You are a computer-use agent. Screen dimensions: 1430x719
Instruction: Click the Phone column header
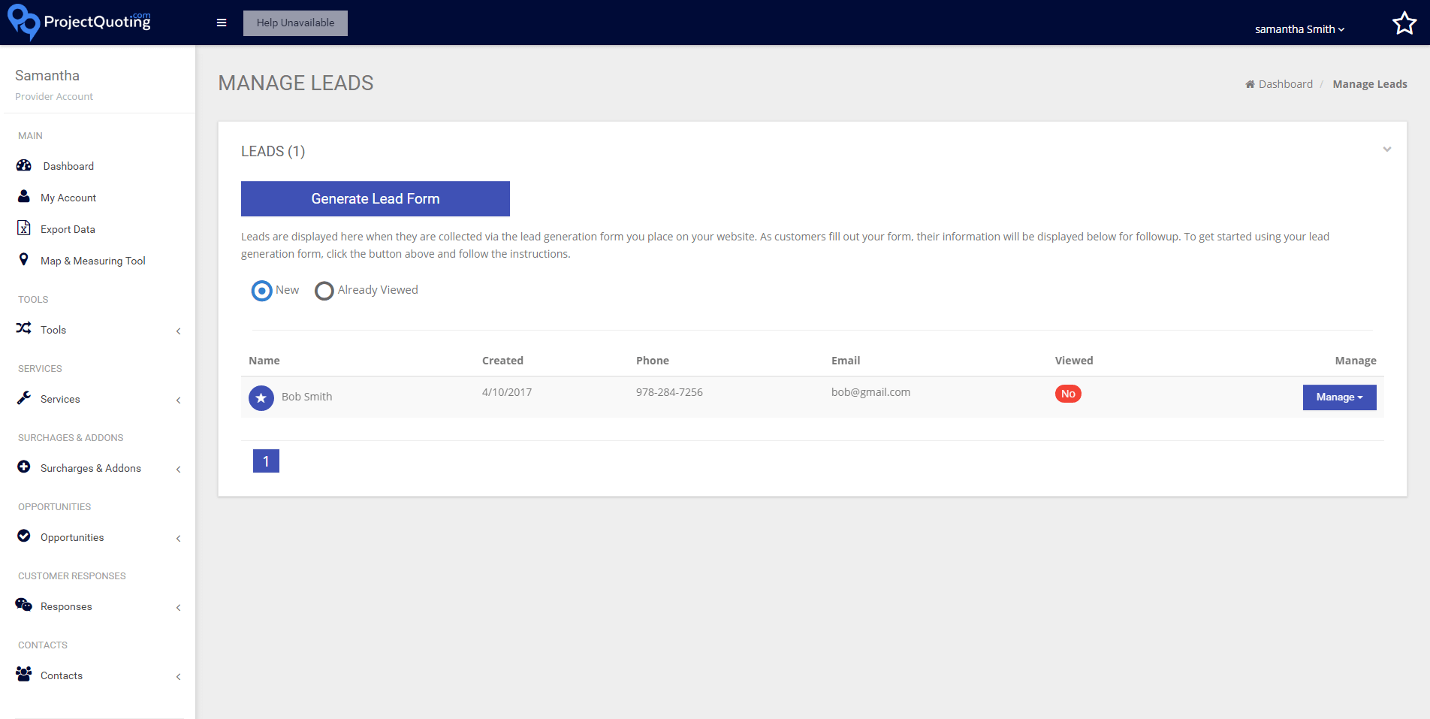pyautogui.click(x=653, y=361)
